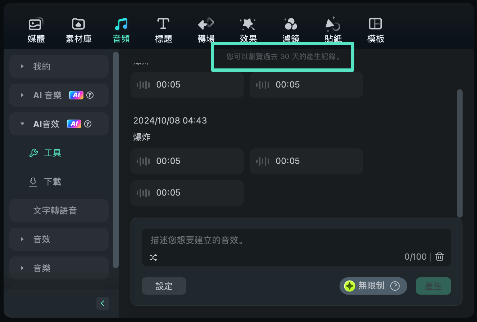Click the 爆炸 prompt label

(x=142, y=137)
